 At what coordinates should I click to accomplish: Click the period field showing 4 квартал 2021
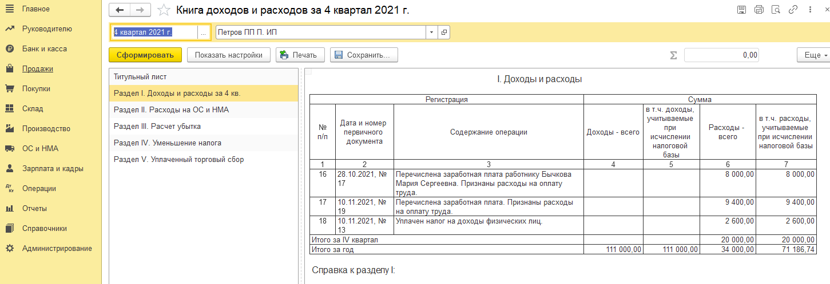[153, 33]
